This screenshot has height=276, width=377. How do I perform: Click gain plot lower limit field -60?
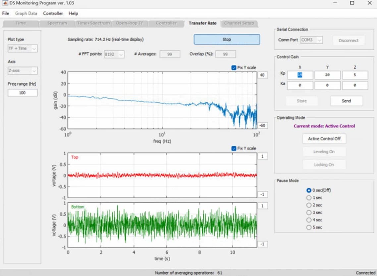pos(263,125)
